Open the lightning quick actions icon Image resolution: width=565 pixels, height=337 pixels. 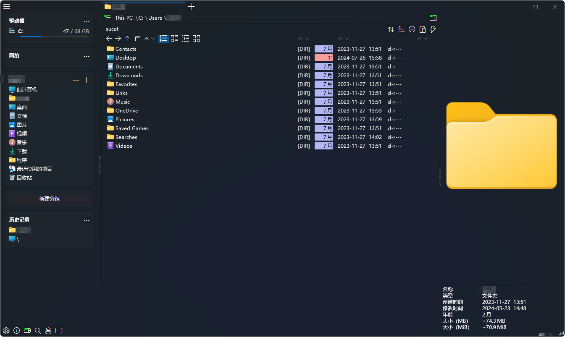tap(433, 29)
